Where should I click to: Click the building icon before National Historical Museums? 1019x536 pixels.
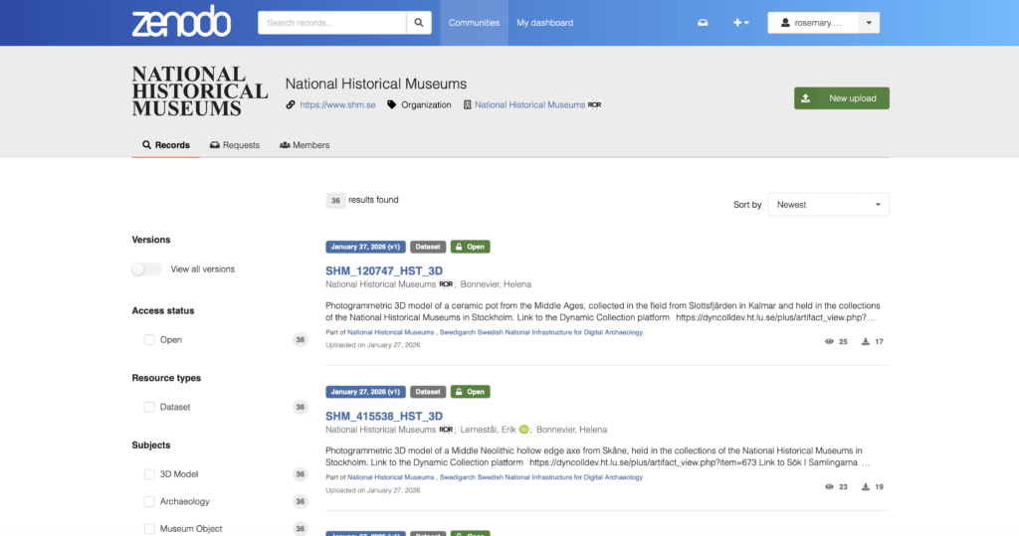(467, 104)
